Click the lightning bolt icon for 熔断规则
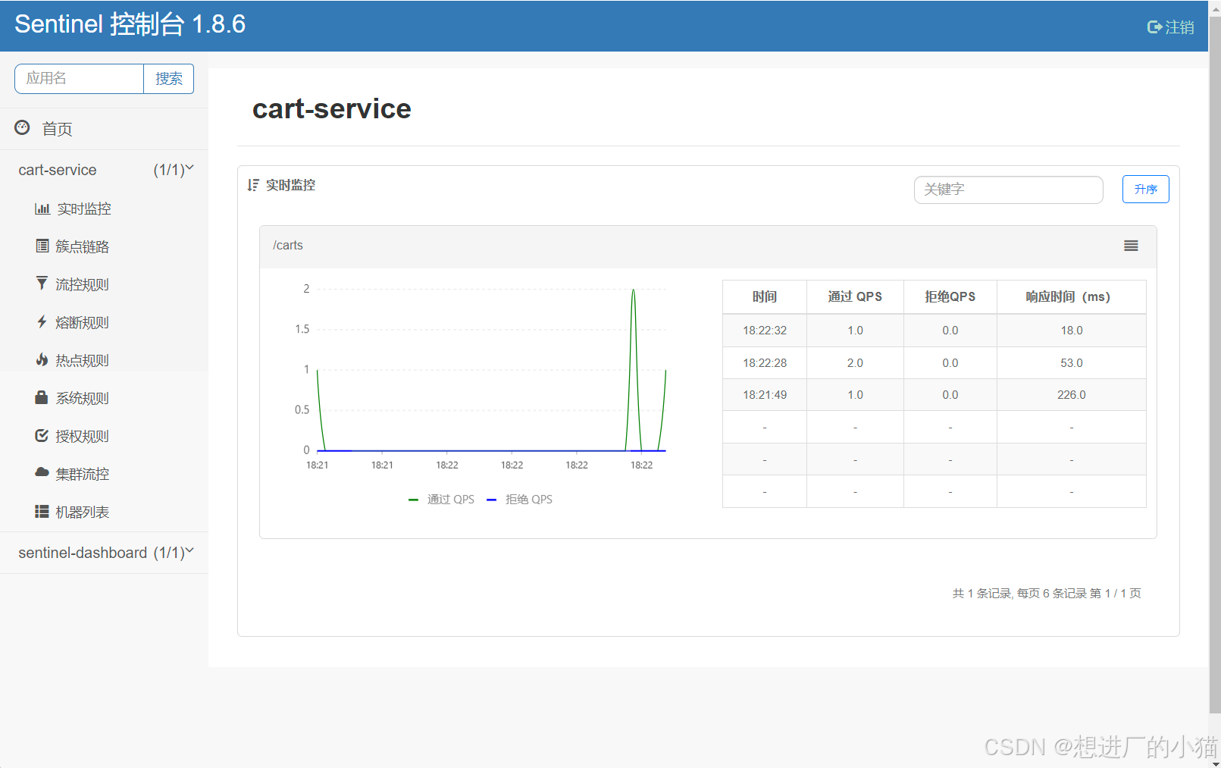This screenshot has width=1221, height=768. click(42, 321)
